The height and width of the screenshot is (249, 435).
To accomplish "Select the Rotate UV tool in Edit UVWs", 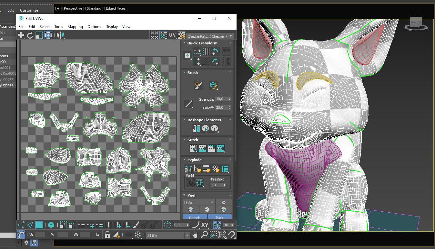I will [x=30, y=35].
